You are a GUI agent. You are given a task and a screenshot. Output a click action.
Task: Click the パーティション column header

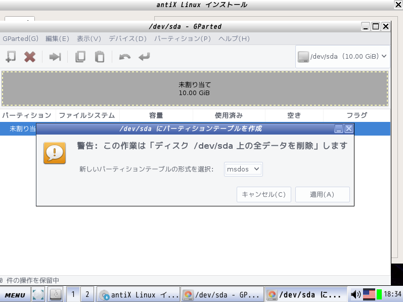pyautogui.click(x=27, y=115)
